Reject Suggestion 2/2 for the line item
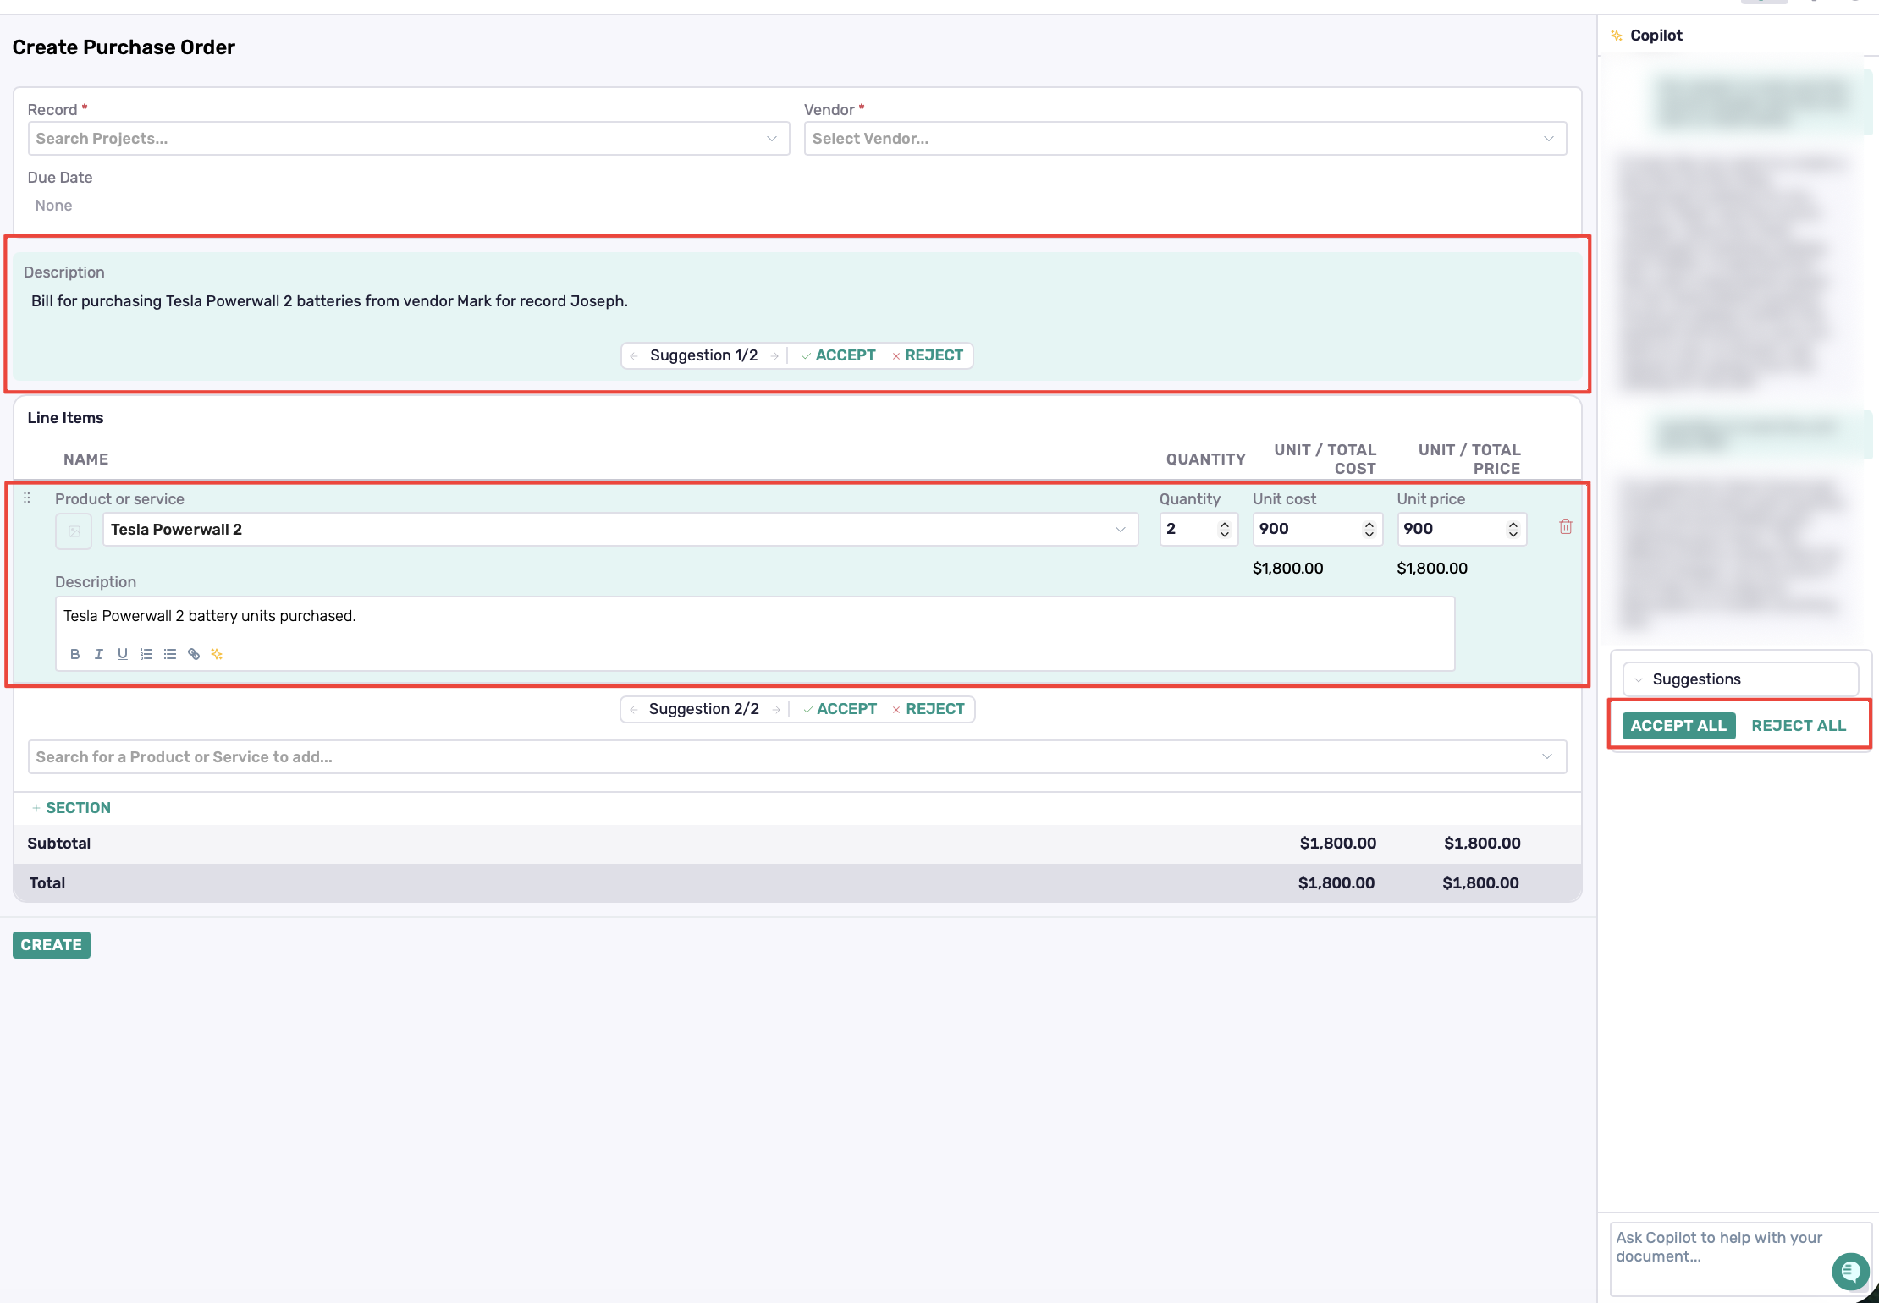This screenshot has height=1303, width=1879. tap(928, 709)
